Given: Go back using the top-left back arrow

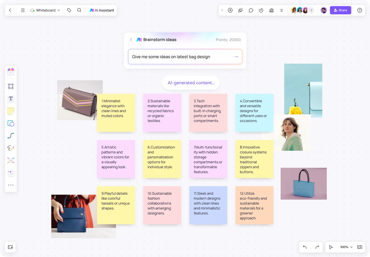Looking at the screenshot, I should (10, 10).
